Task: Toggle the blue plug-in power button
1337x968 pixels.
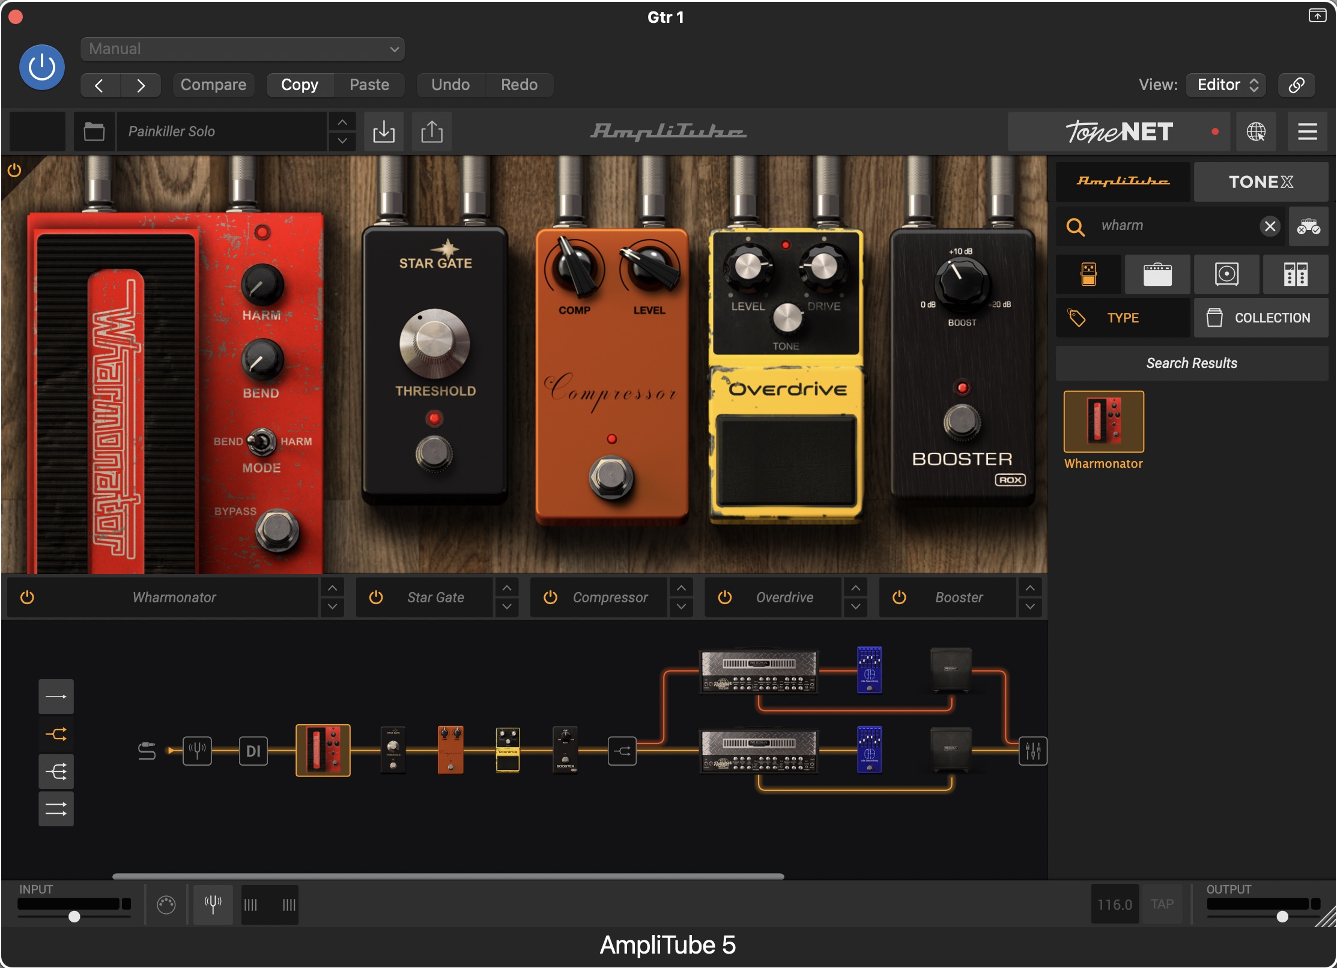Action: pos(42,67)
